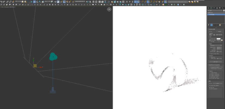Open Modifier List dropdown
Screen dimensions: 225x109
point(216,12)
